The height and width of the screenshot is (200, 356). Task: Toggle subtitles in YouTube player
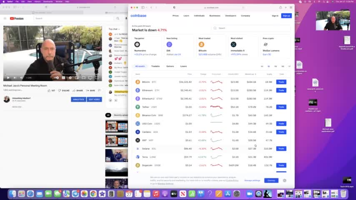point(63,77)
